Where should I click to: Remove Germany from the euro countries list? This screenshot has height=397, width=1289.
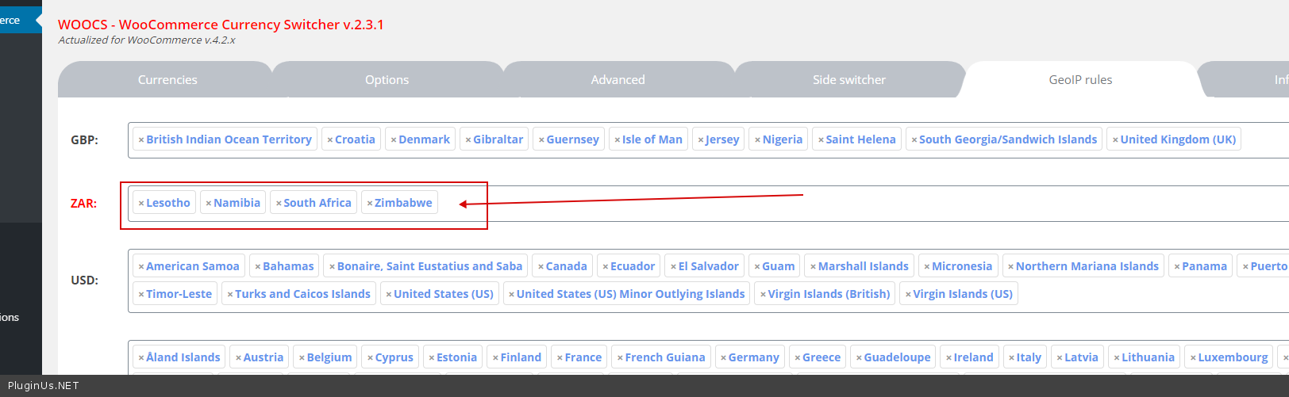723,358
